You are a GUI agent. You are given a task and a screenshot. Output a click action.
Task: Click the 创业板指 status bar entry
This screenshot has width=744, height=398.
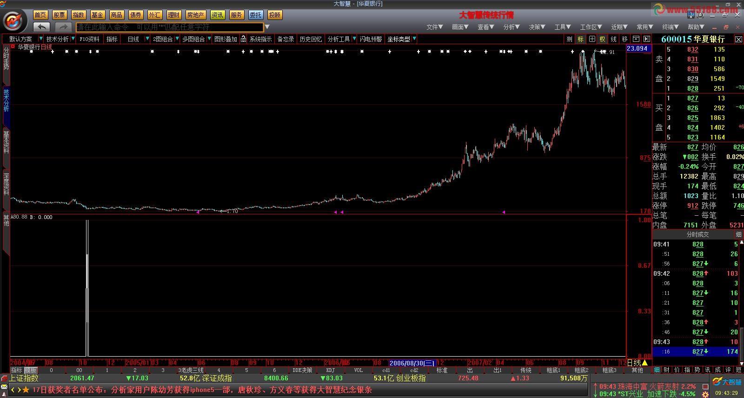click(411, 378)
